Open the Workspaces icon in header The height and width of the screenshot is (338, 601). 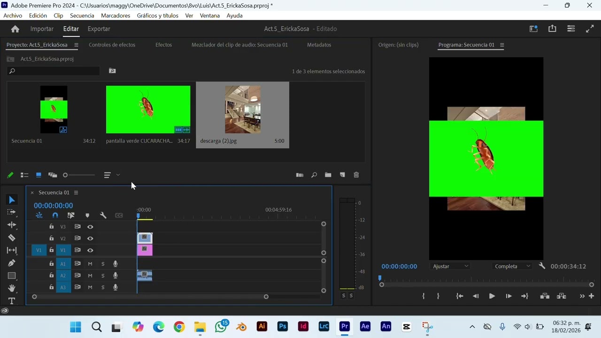571,29
